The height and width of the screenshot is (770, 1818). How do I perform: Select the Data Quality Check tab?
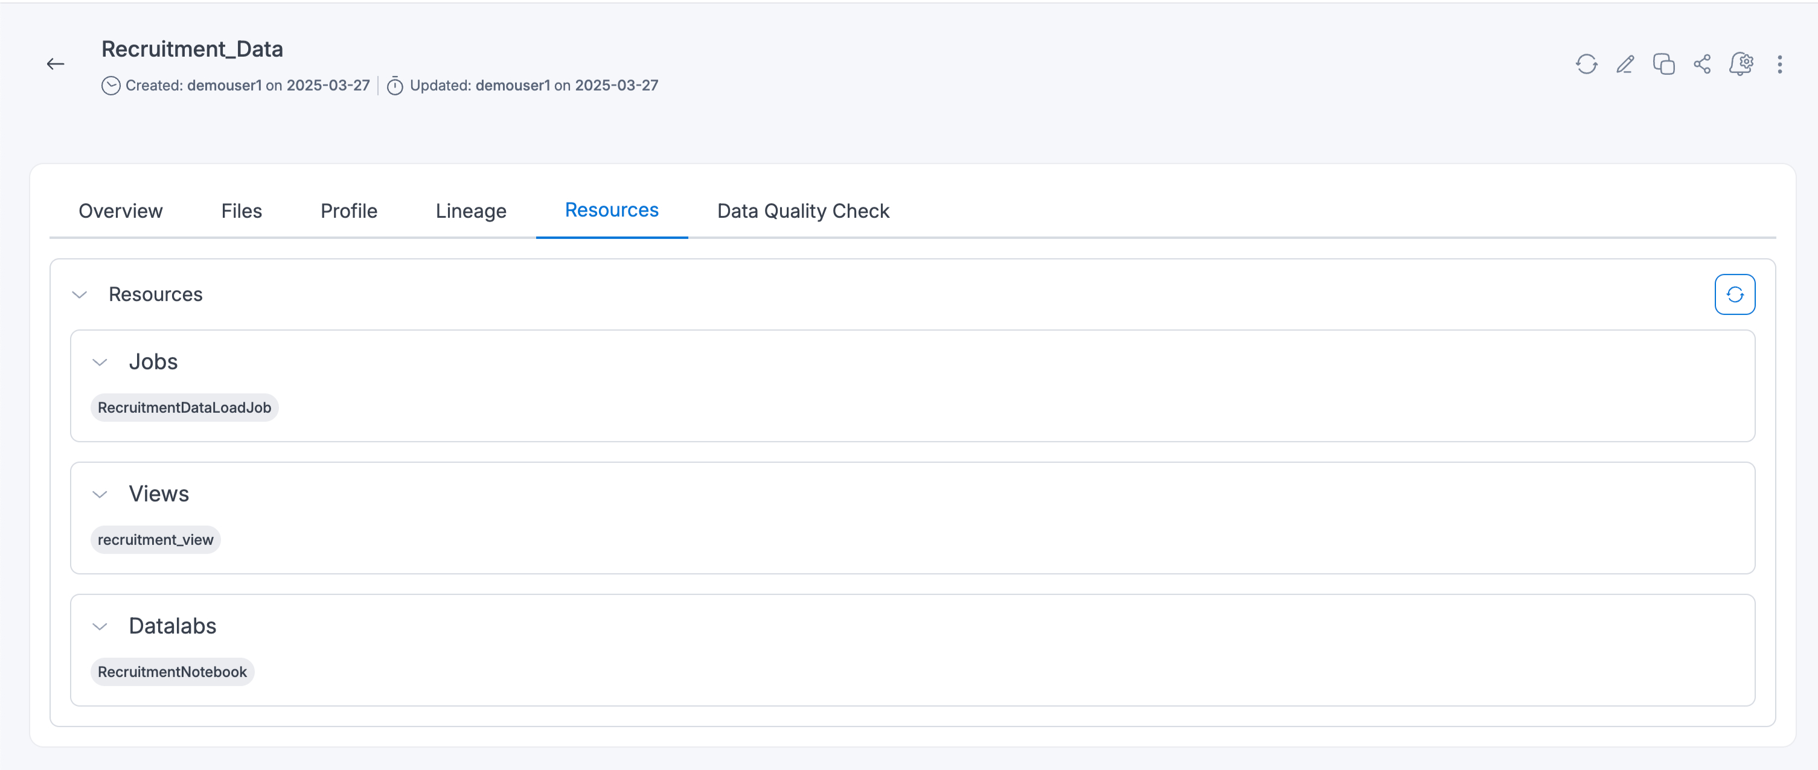click(803, 211)
